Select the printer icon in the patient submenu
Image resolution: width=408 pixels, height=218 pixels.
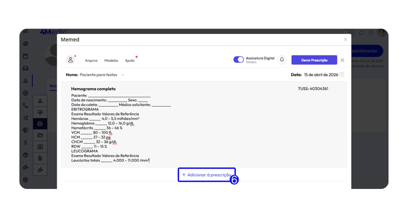point(40,124)
